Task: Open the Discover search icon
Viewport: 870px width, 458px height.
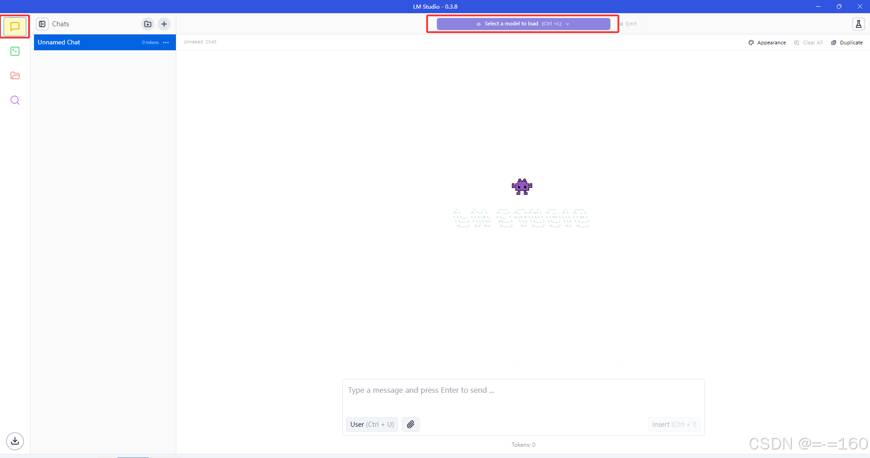Action: (15, 100)
